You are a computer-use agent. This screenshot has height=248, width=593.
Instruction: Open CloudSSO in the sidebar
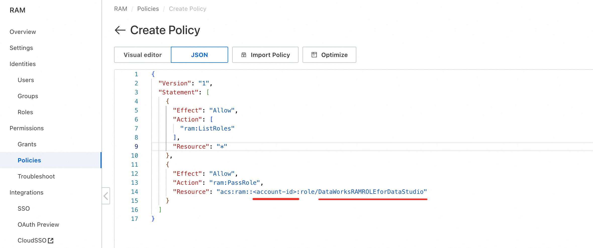click(32, 240)
